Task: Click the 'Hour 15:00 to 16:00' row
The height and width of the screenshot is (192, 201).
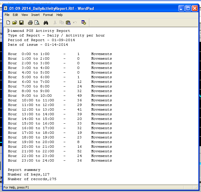Action: (x=60, y=123)
